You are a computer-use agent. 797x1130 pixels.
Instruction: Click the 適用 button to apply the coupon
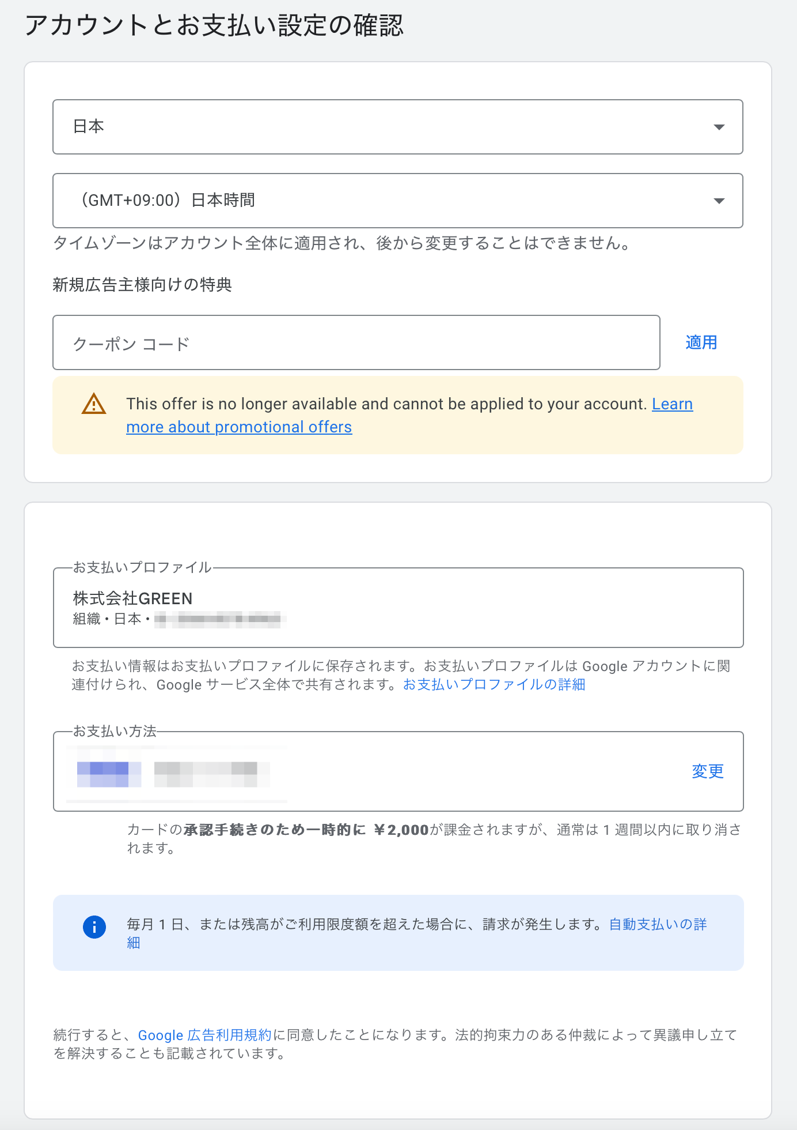[701, 342]
